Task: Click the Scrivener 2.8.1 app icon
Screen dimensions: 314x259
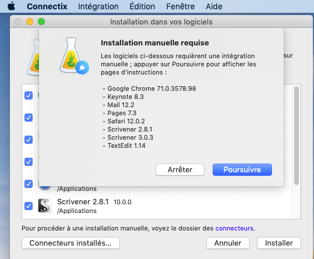Action: 45,205
